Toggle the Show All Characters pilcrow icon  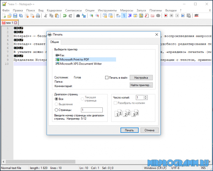tap(124, 16)
